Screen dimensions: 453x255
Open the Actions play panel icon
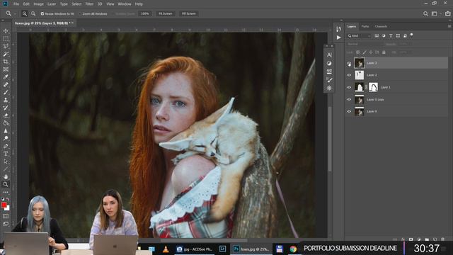point(338,38)
